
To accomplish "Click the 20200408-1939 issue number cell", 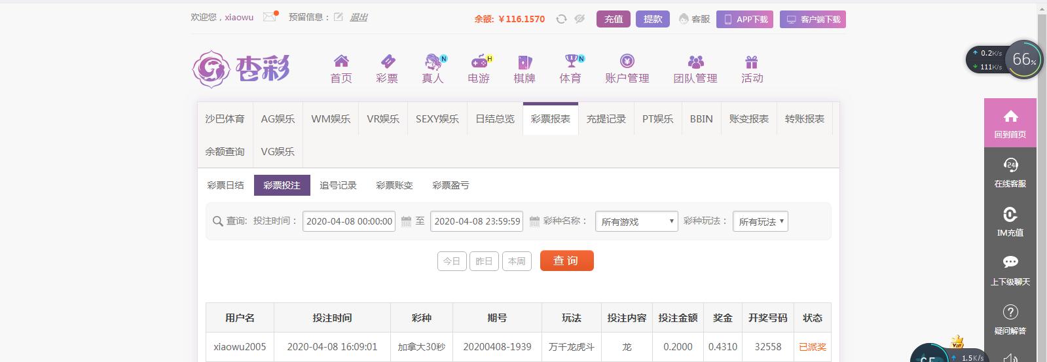I will pyautogui.click(x=497, y=347).
